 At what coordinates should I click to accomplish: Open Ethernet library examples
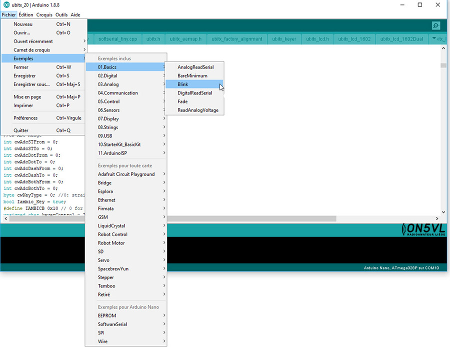point(125,200)
